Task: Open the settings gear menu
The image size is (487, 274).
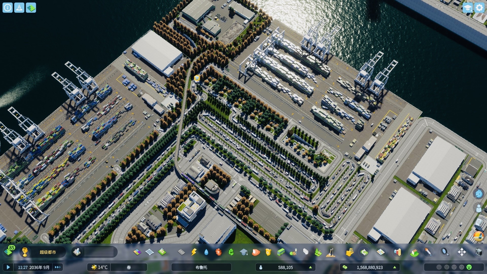Action: pos(479,8)
